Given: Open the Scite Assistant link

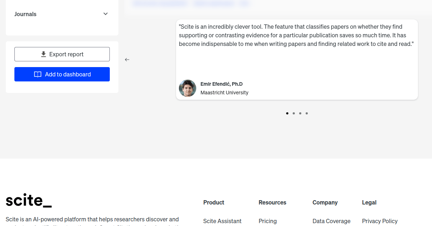Looking at the screenshot, I should click(x=222, y=221).
